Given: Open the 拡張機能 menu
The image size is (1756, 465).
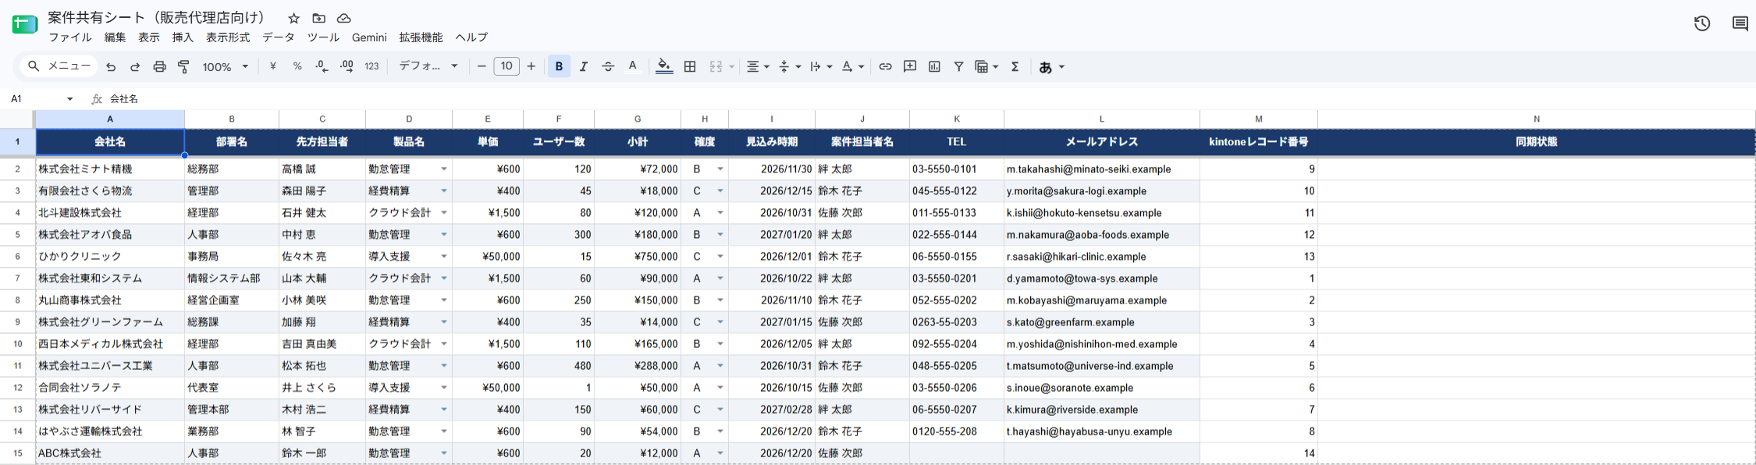Looking at the screenshot, I should (421, 37).
